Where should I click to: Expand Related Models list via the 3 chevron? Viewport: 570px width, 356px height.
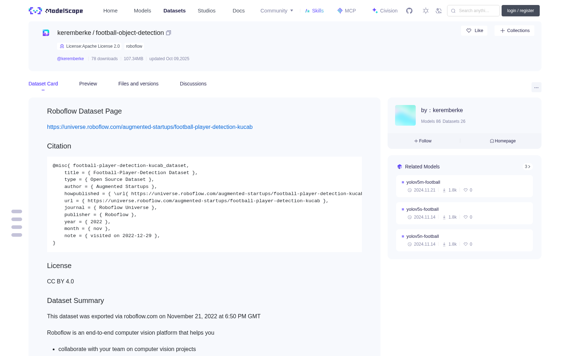[x=528, y=167]
